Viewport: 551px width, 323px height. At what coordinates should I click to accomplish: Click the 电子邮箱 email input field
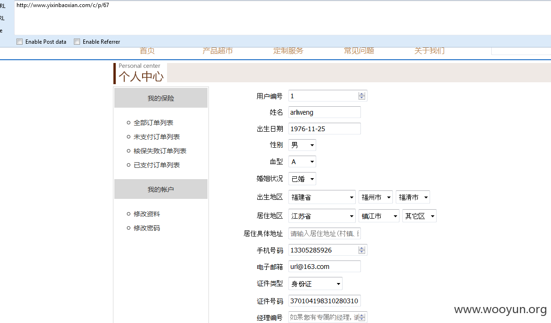(x=324, y=267)
